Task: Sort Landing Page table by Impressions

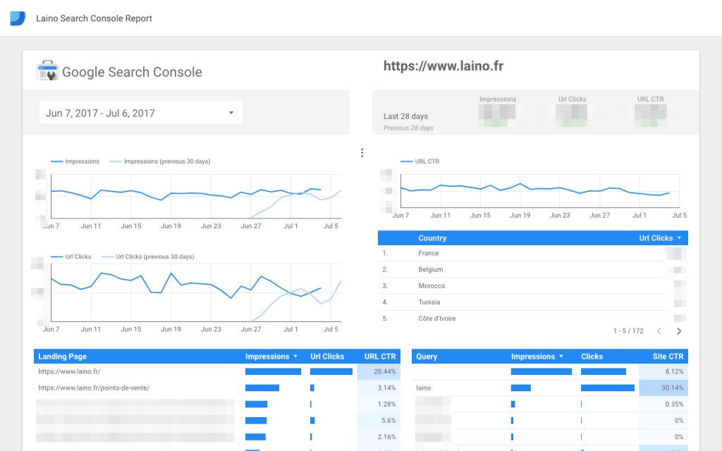Action: pos(271,356)
